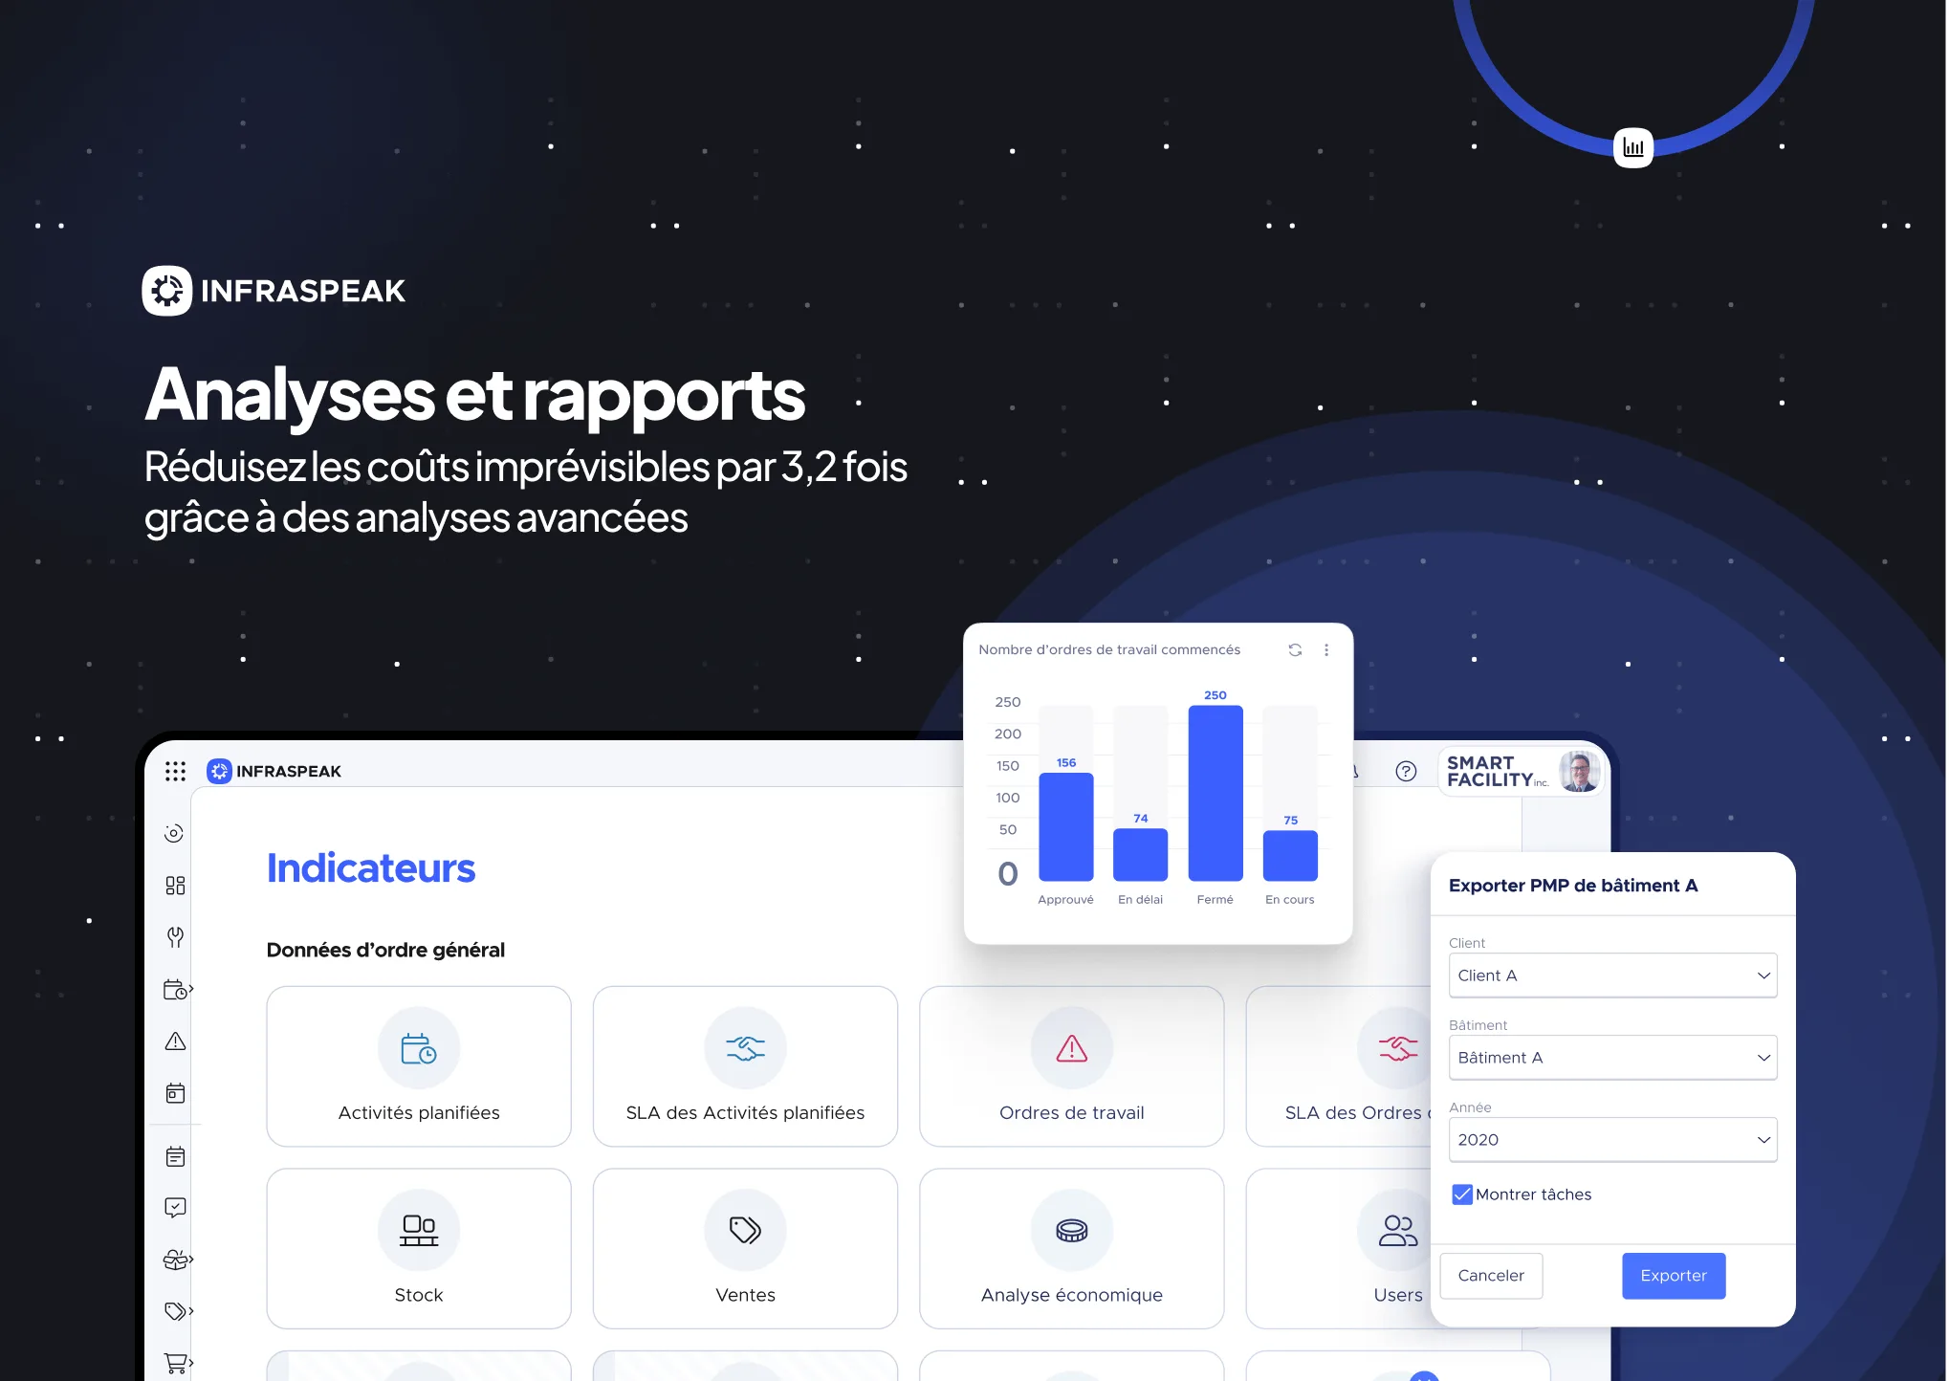Click the target circle sidebar icon
The image size is (1949, 1381).
tap(174, 833)
